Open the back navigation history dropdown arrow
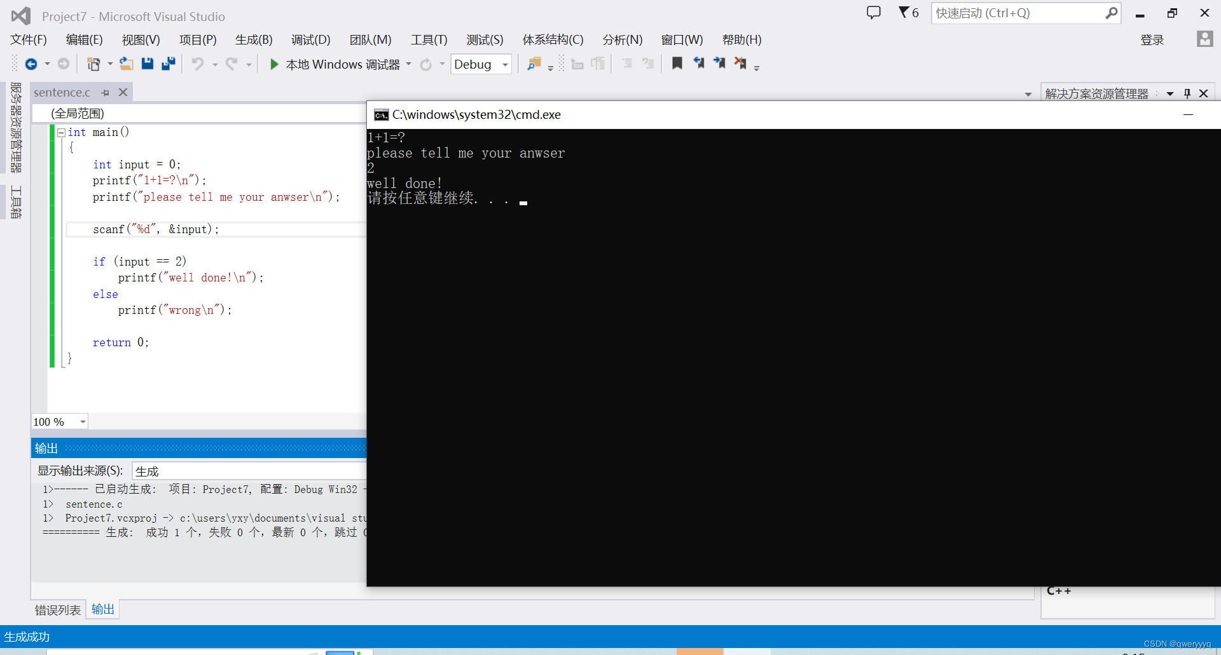The image size is (1221, 655). pos(47,64)
